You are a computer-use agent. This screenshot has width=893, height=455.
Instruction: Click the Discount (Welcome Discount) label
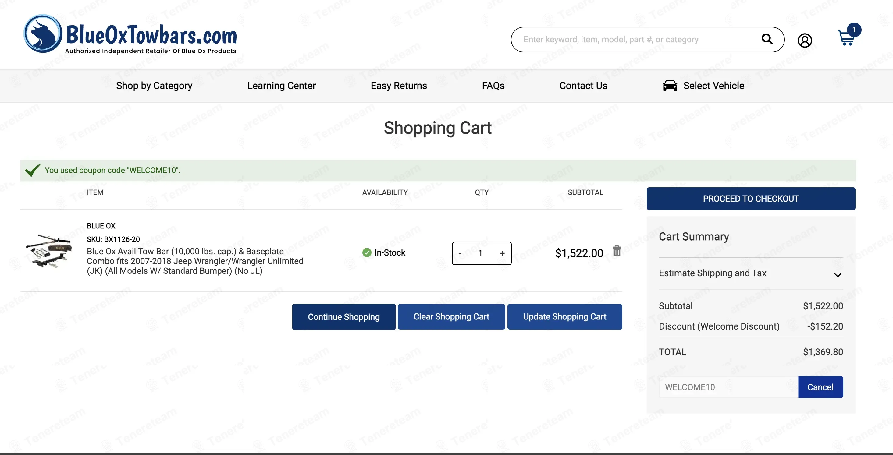point(719,326)
